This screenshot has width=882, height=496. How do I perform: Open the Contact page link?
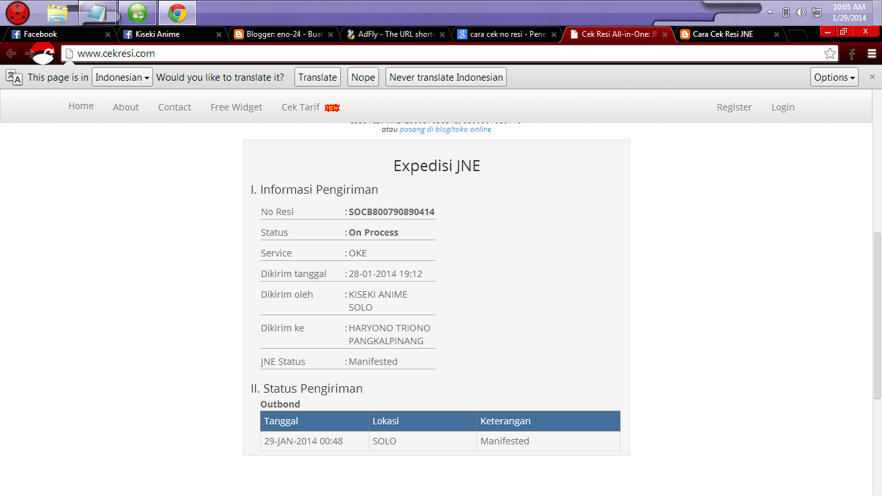point(174,107)
